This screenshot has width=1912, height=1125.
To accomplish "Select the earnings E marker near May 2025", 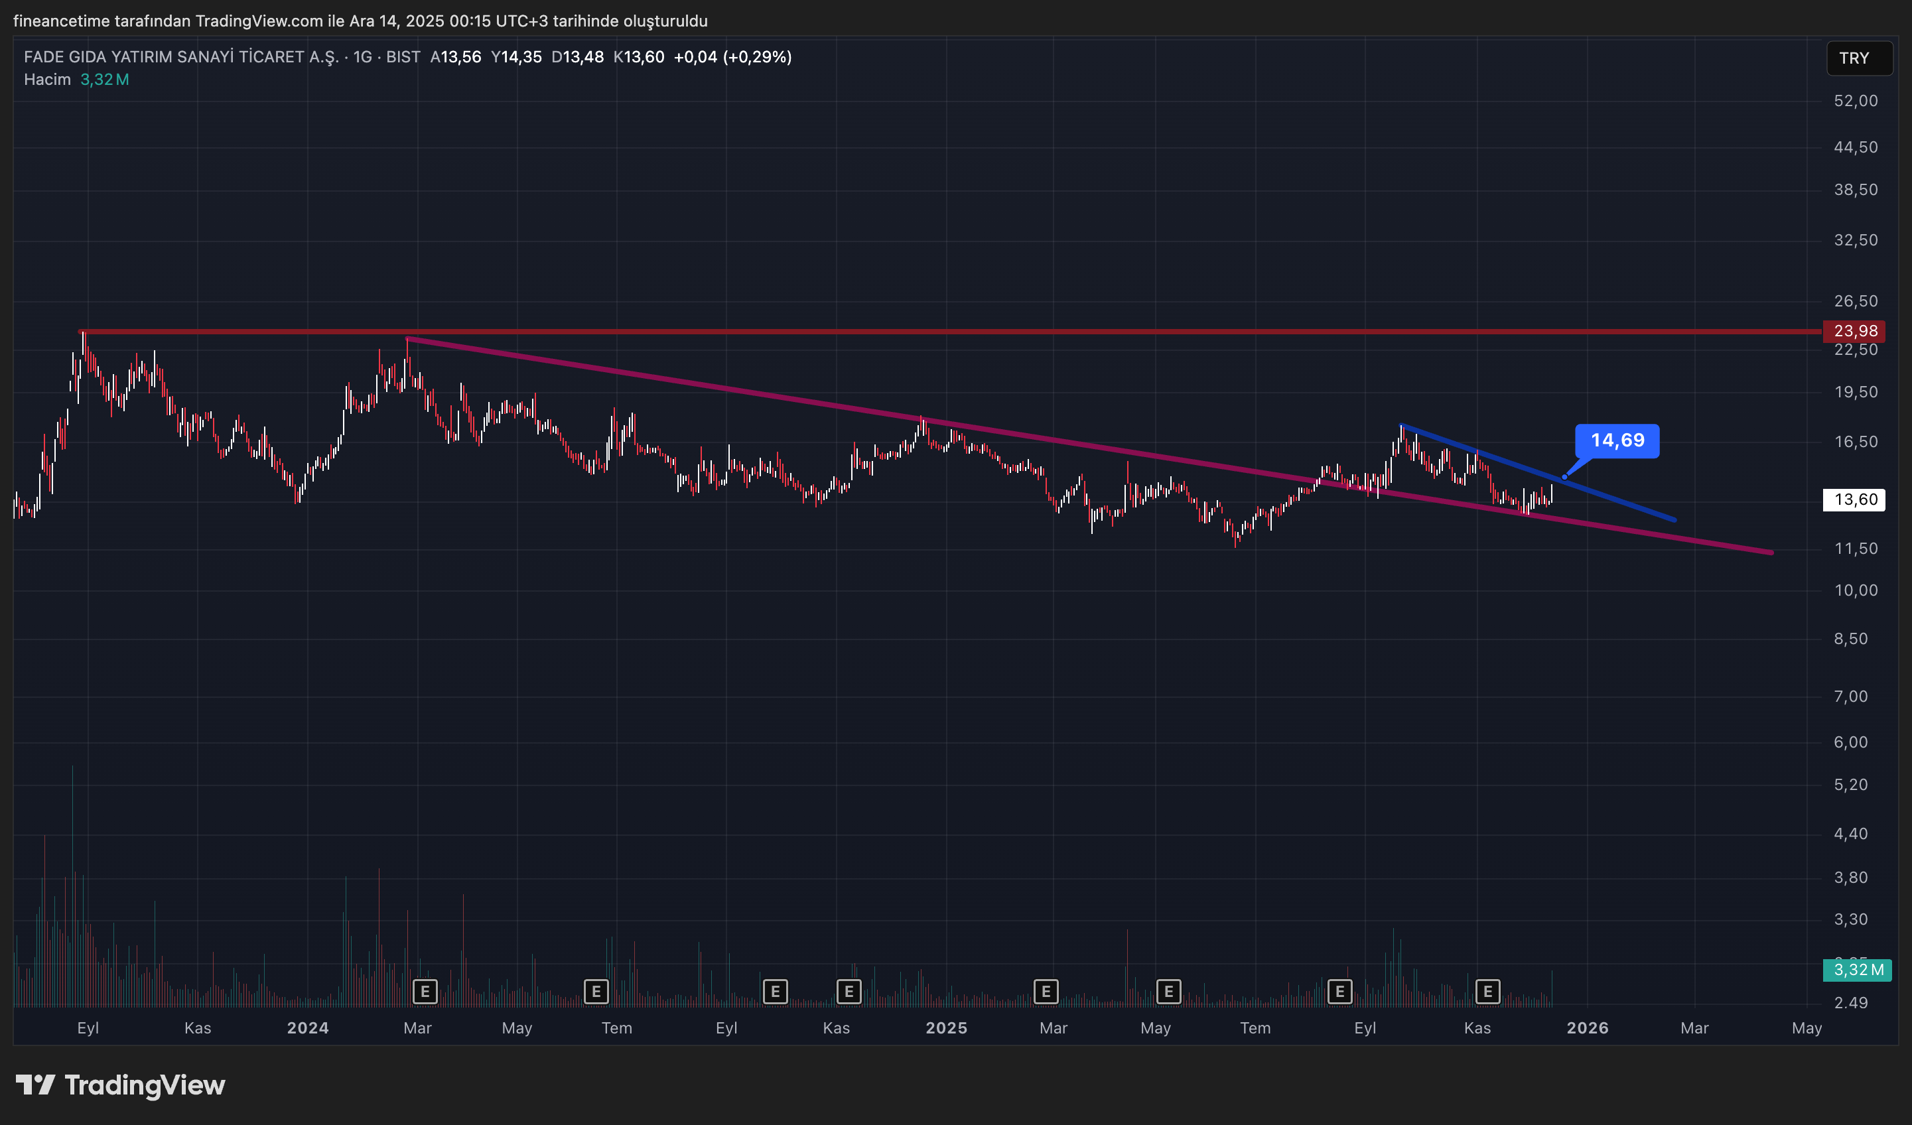I will (1168, 991).
